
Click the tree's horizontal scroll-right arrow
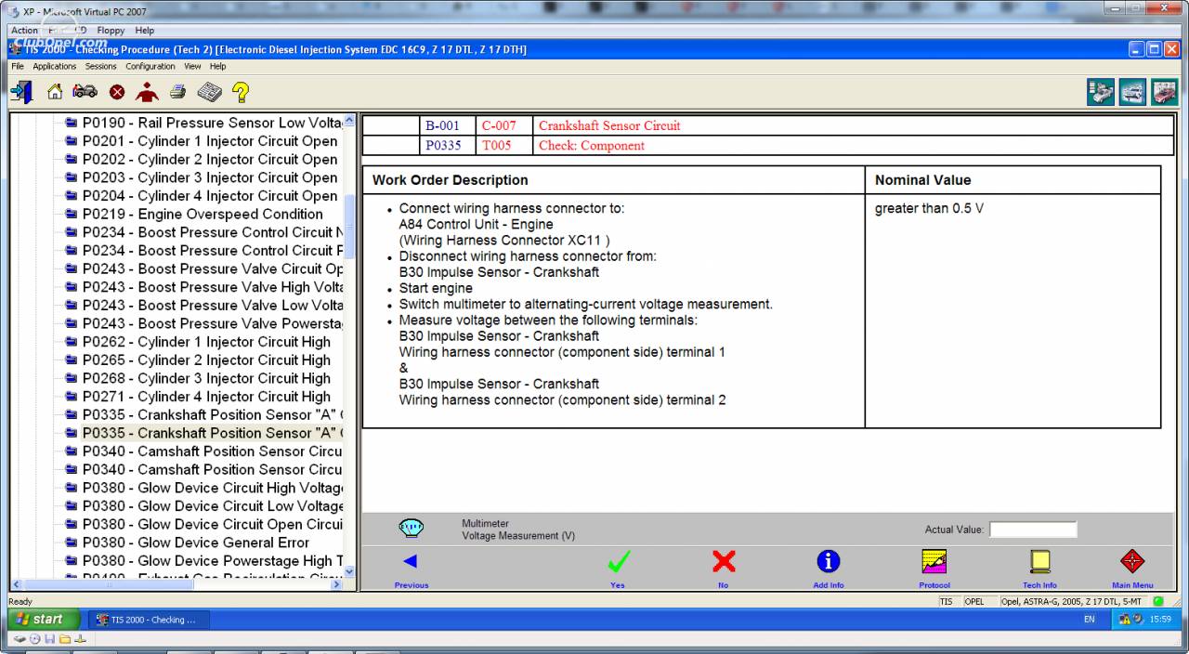(336, 584)
